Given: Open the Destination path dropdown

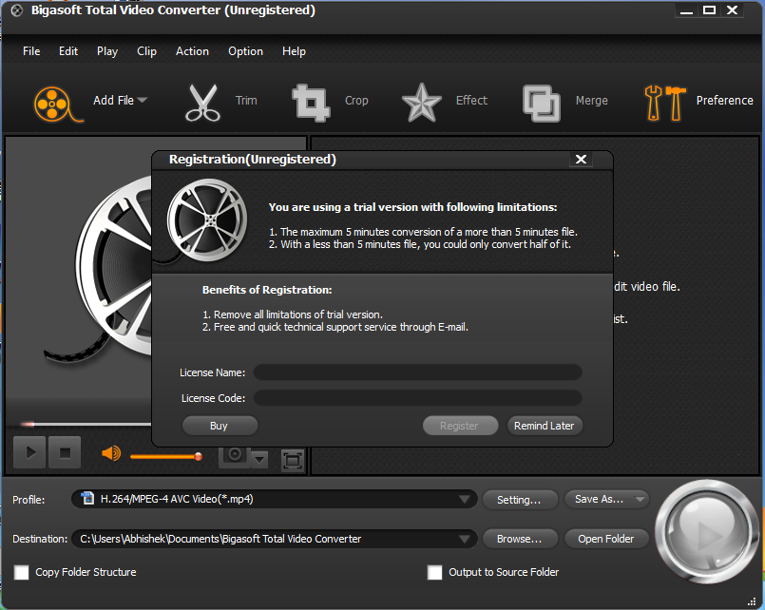Looking at the screenshot, I should pyautogui.click(x=465, y=539).
